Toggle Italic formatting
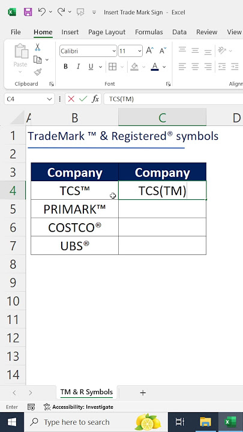The image size is (243, 432). tap(78, 67)
